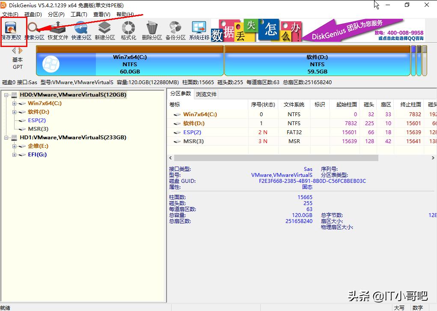Select the 搜索分区 (Search Partition) tool

(x=35, y=30)
